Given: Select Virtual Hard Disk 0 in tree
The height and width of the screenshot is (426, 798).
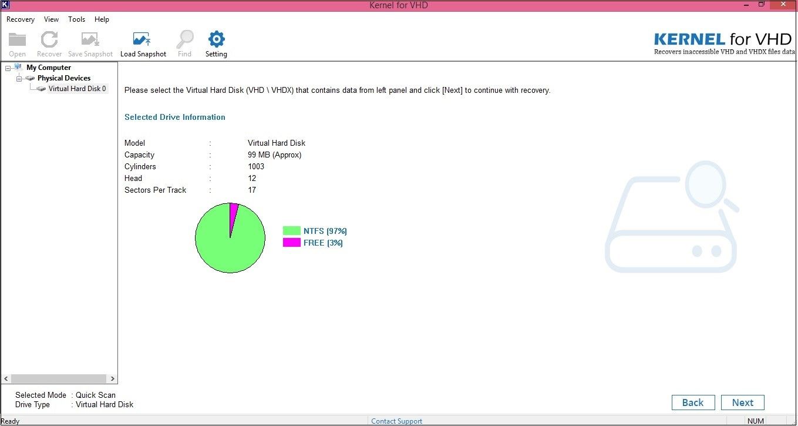Looking at the screenshot, I should coord(77,89).
